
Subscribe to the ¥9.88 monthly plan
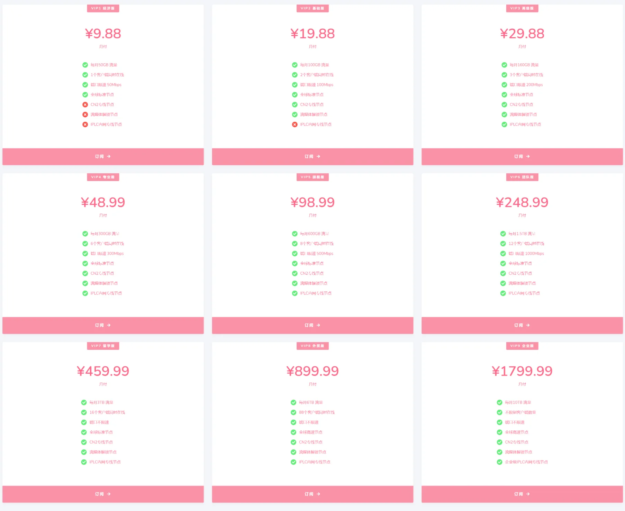coord(103,157)
